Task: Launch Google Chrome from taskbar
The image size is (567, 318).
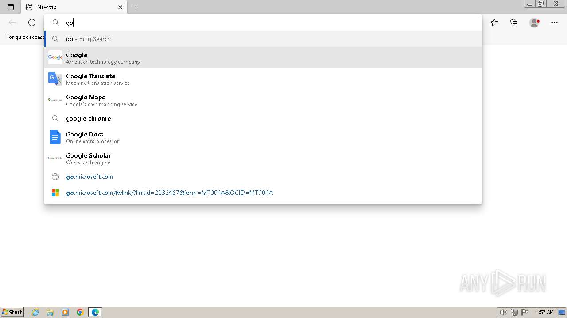Action: [x=80, y=312]
